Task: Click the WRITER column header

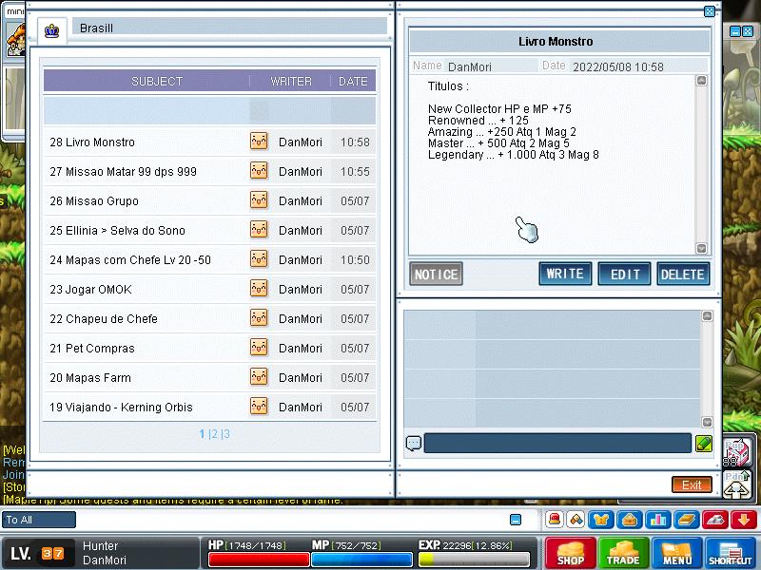Action: coord(291,82)
